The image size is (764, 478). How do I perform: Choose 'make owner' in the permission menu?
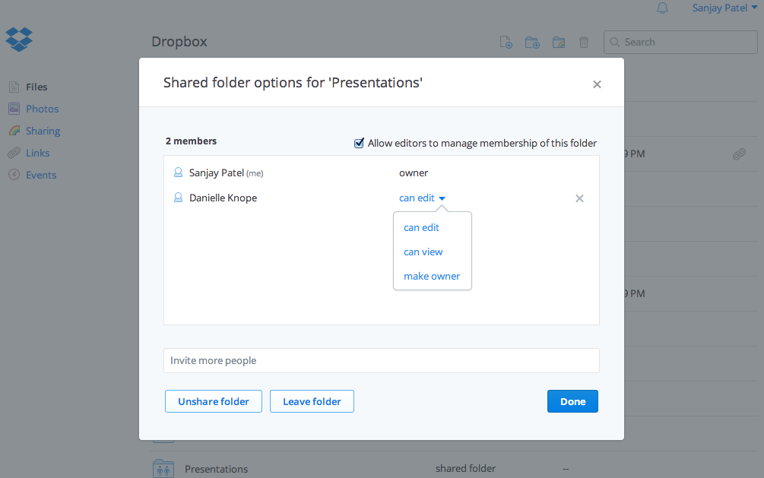pos(432,276)
